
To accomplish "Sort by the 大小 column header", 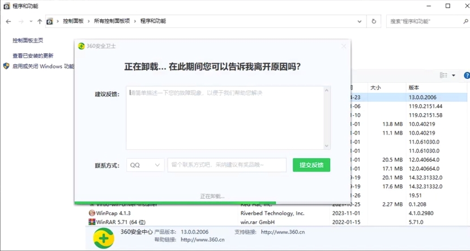I will (x=376, y=87).
